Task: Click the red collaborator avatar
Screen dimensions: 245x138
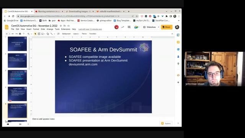Action: tap(116, 27)
